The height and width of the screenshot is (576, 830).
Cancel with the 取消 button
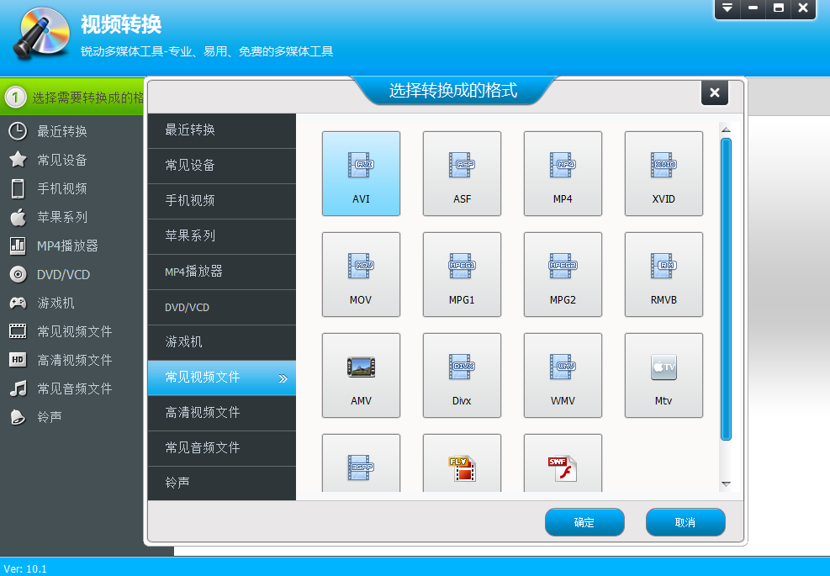(685, 522)
